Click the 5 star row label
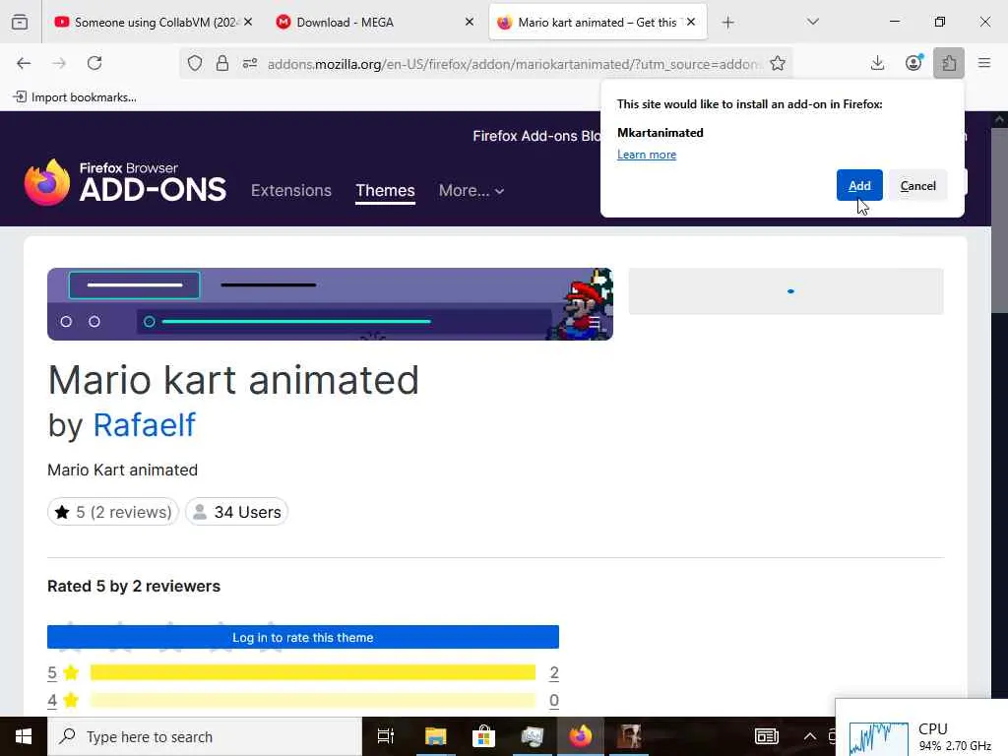Image resolution: width=1008 pixels, height=756 pixels. tap(63, 672)
